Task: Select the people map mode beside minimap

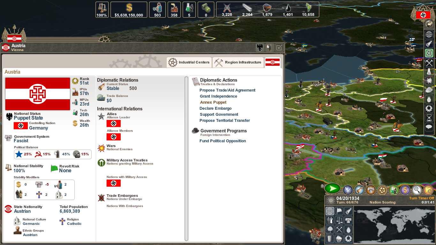Action: coord(330,220)
